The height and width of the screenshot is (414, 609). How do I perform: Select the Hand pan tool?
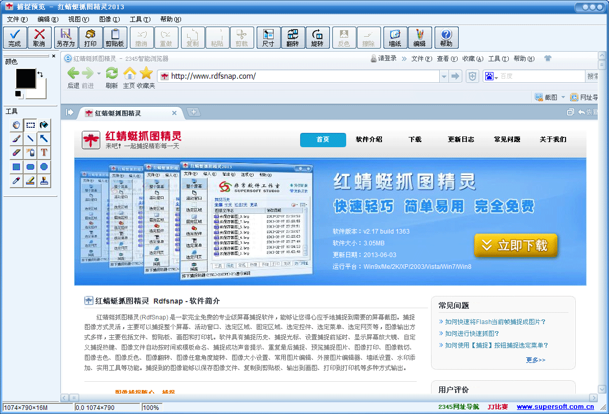point(16,124)
